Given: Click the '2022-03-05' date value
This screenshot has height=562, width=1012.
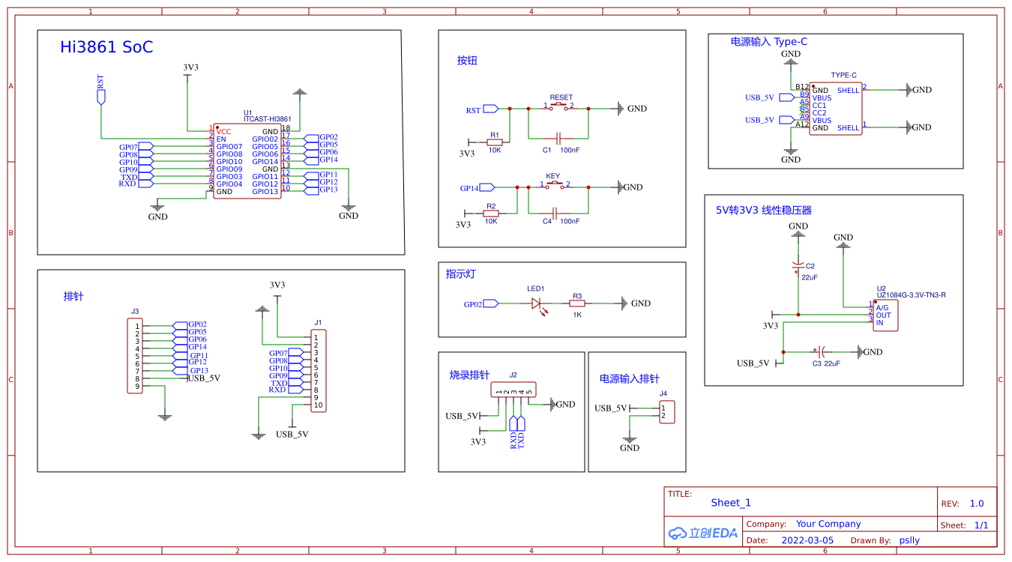Looking at the screenshot, I should (807, 540).
